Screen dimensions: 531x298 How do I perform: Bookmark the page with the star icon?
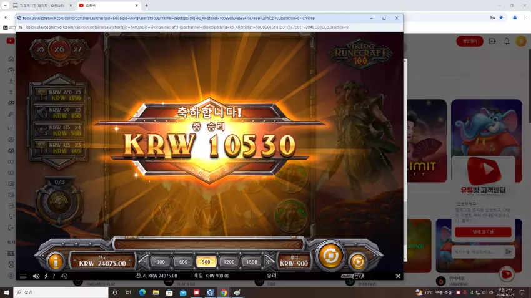tap(501, 17)
